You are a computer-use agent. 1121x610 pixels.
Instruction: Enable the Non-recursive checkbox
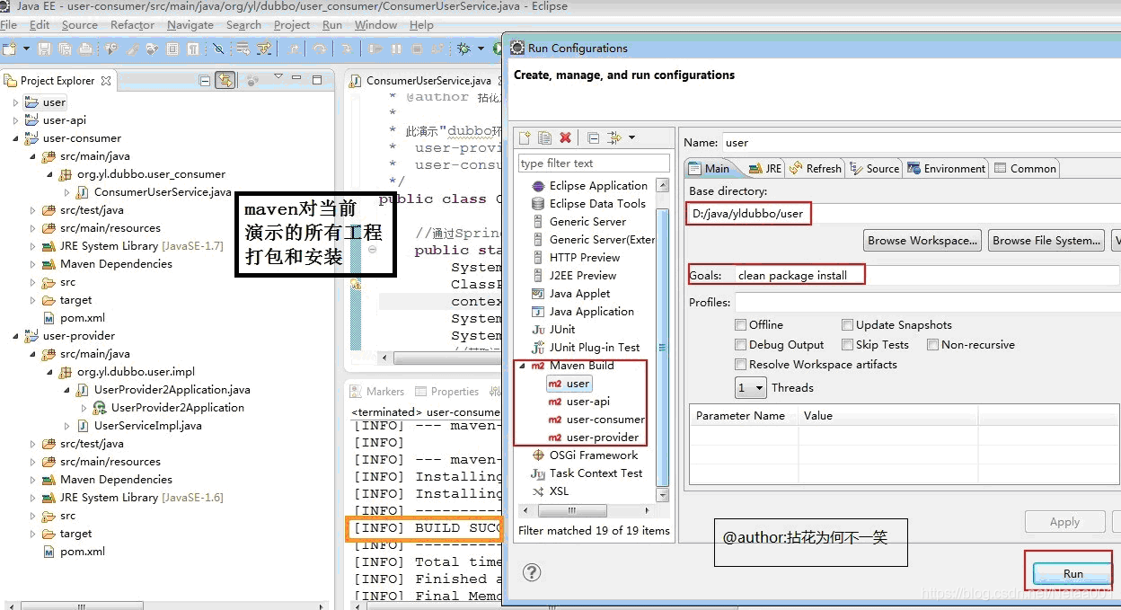click(x=933, y=345)
